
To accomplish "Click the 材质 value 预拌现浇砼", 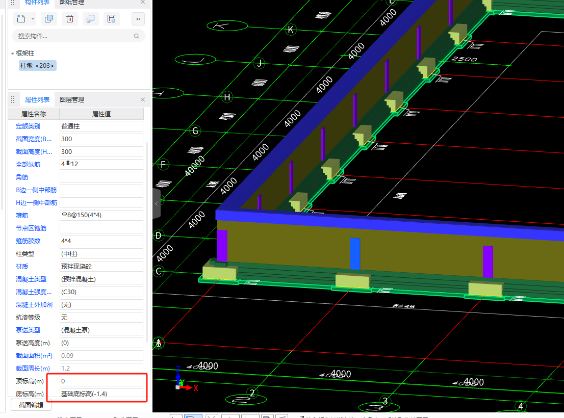I will [101, 266].
